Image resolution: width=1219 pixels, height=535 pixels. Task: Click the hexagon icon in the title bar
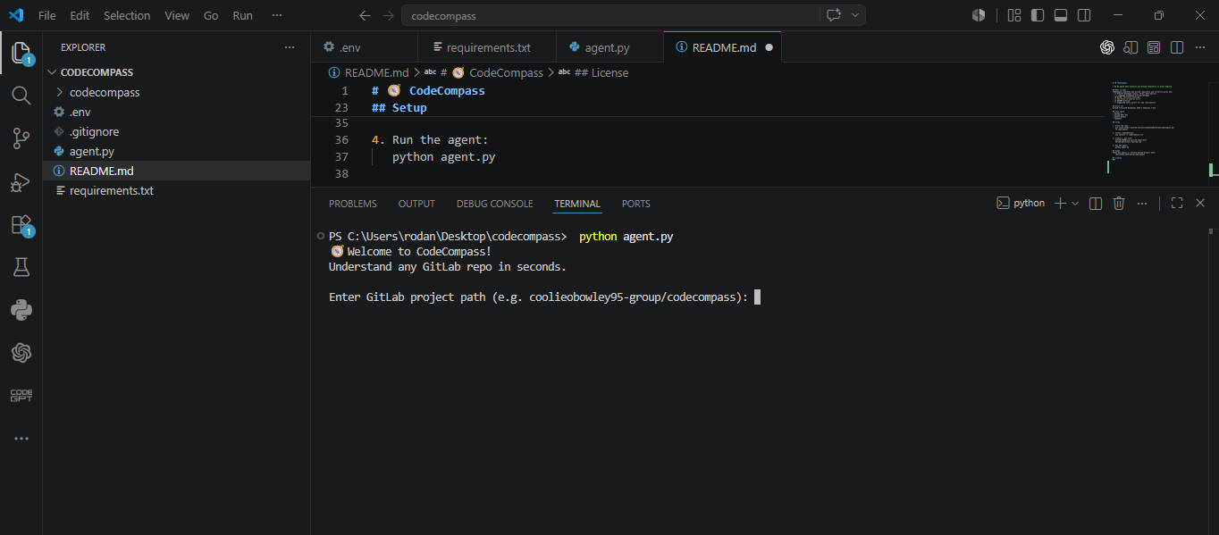coord(979,15)
